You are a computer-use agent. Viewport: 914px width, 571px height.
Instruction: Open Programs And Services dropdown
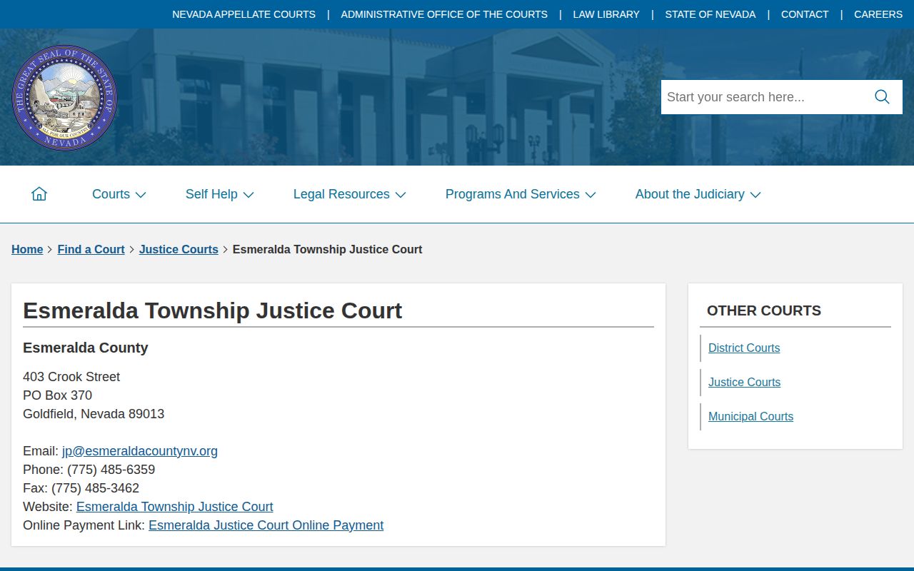(x=521, y=194)
